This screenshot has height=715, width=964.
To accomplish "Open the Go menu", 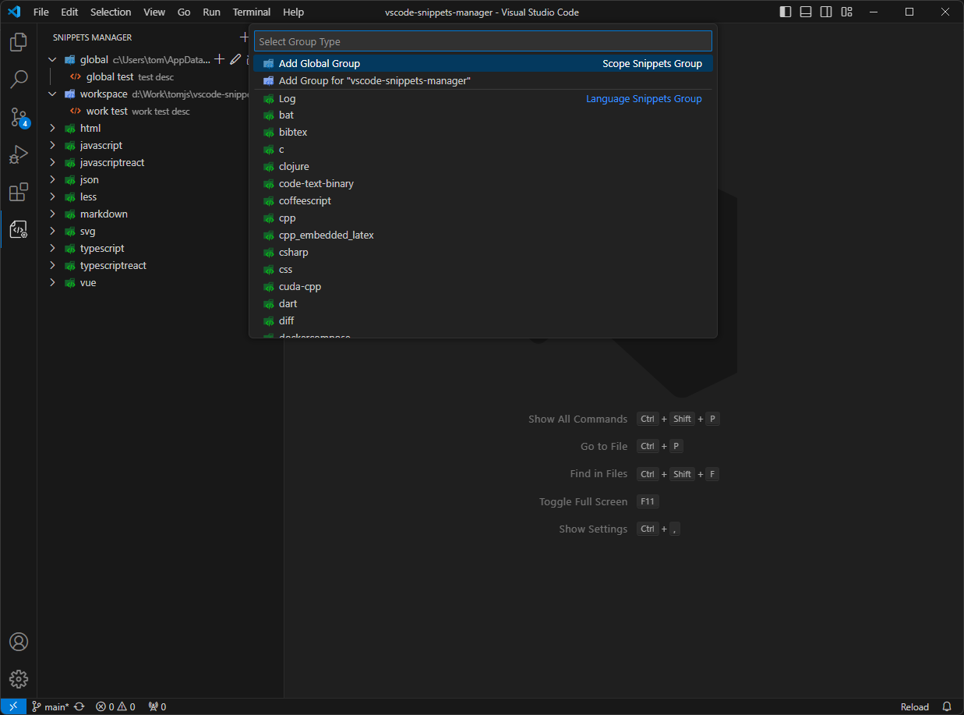I will [184, 12].
